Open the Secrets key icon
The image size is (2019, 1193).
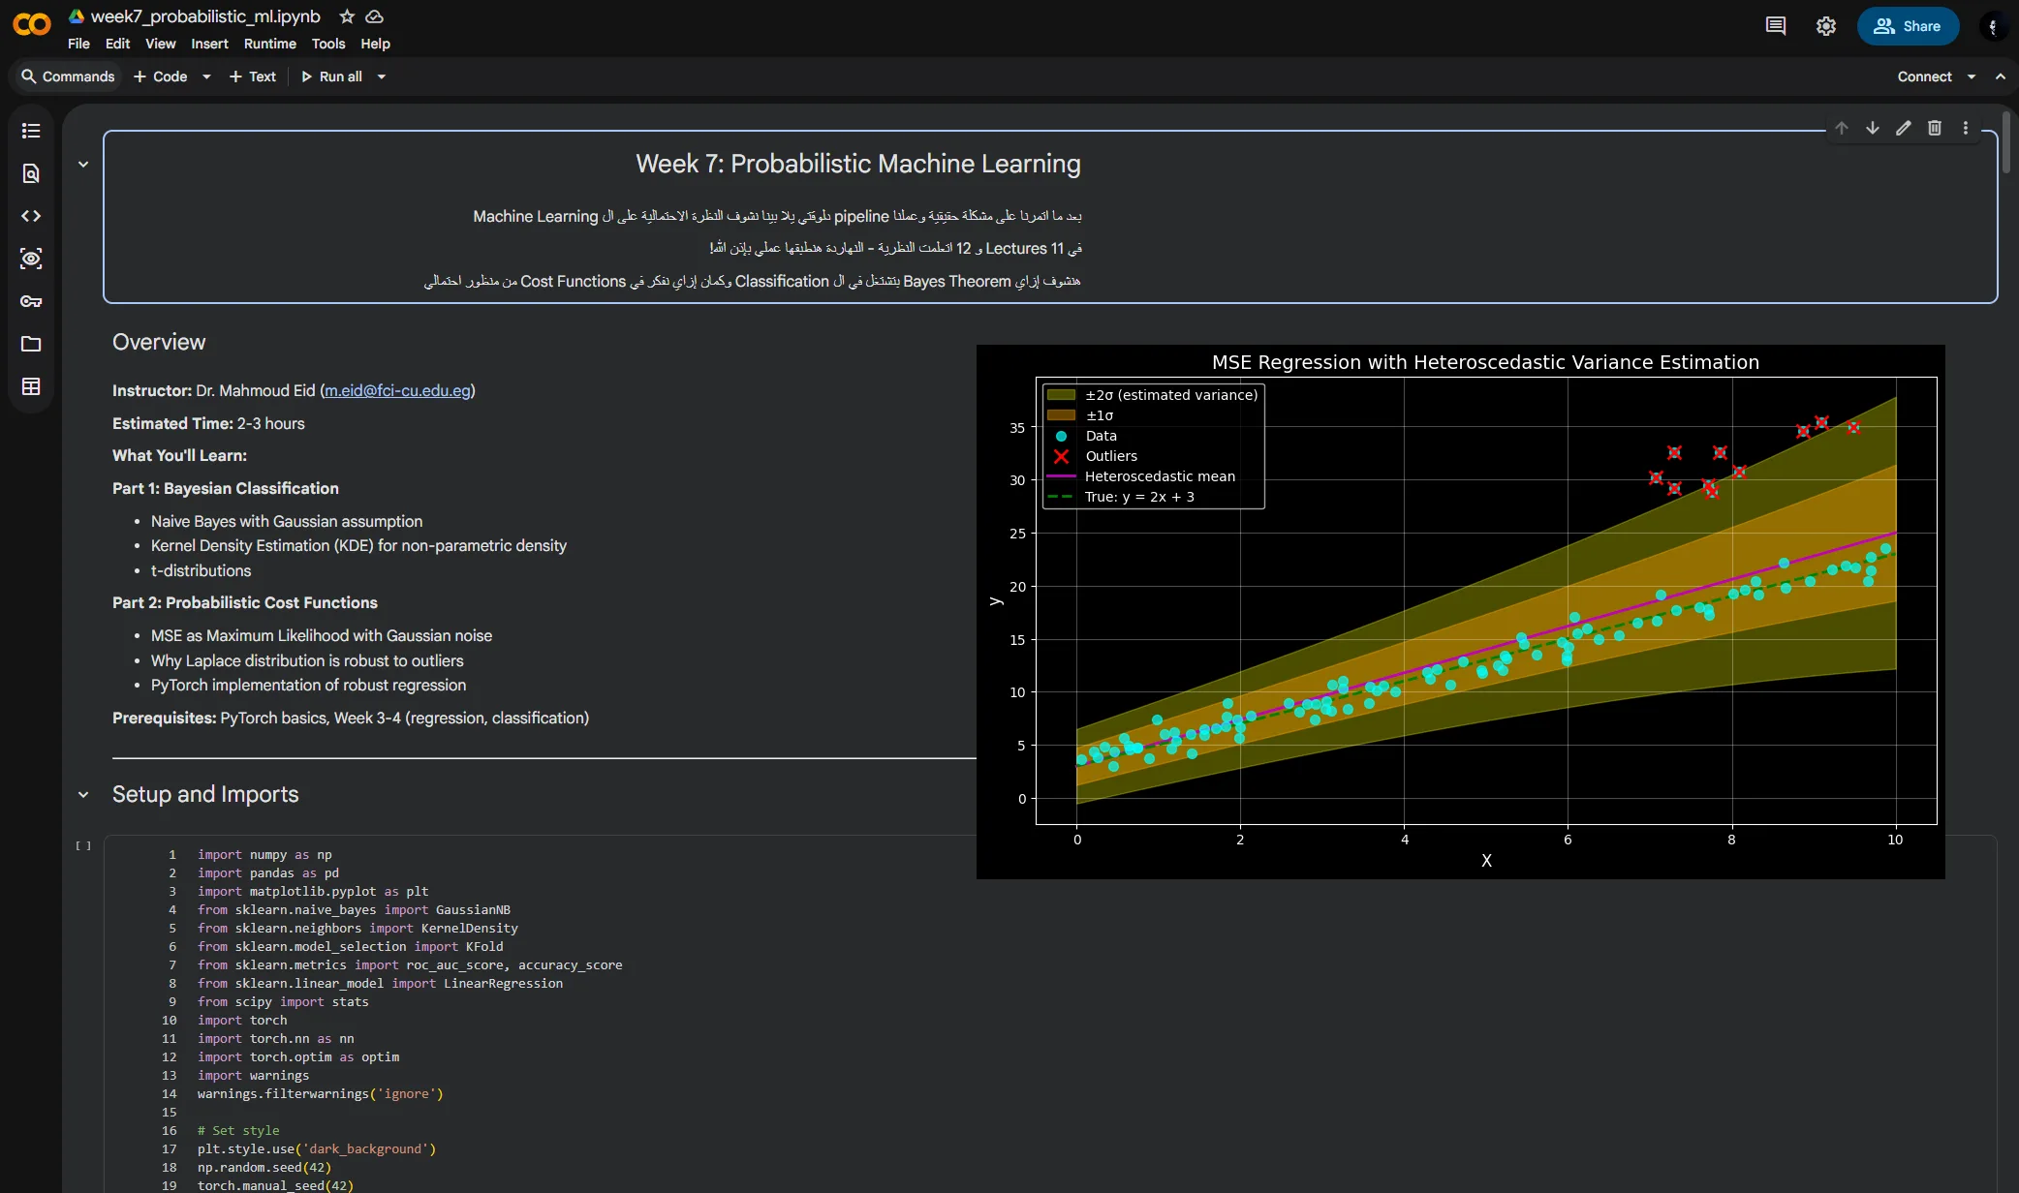pyautogui.click(x=31, y=301)
